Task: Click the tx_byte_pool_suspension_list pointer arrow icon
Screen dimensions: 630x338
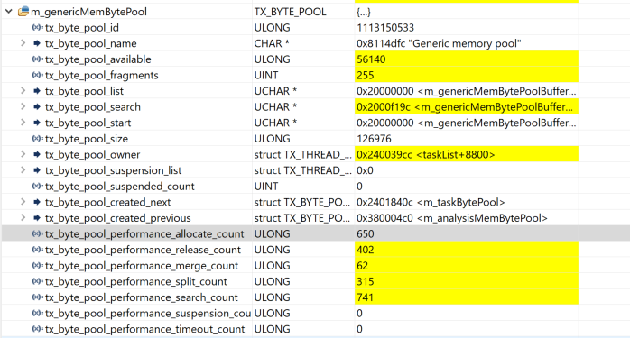Action: tap(37, 170)
